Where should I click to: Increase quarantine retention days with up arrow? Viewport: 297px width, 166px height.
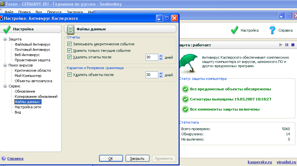161,73
